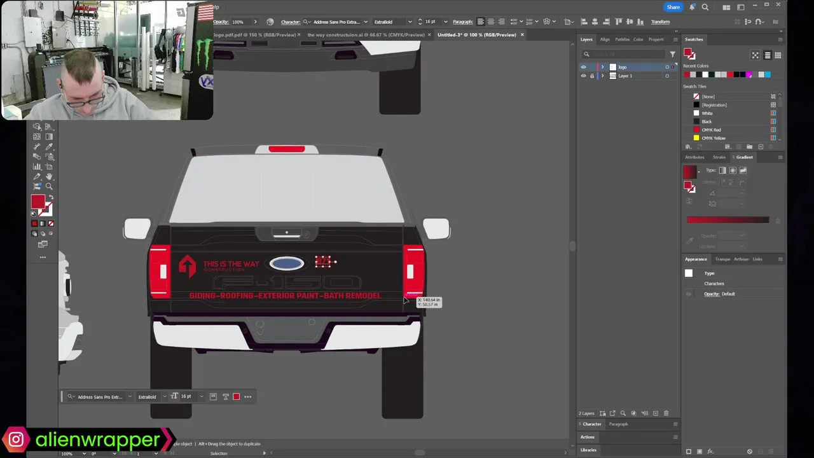Choose Radial gradient type button
The height and width of the screenshot is (458, 814).
click(733, 170)
